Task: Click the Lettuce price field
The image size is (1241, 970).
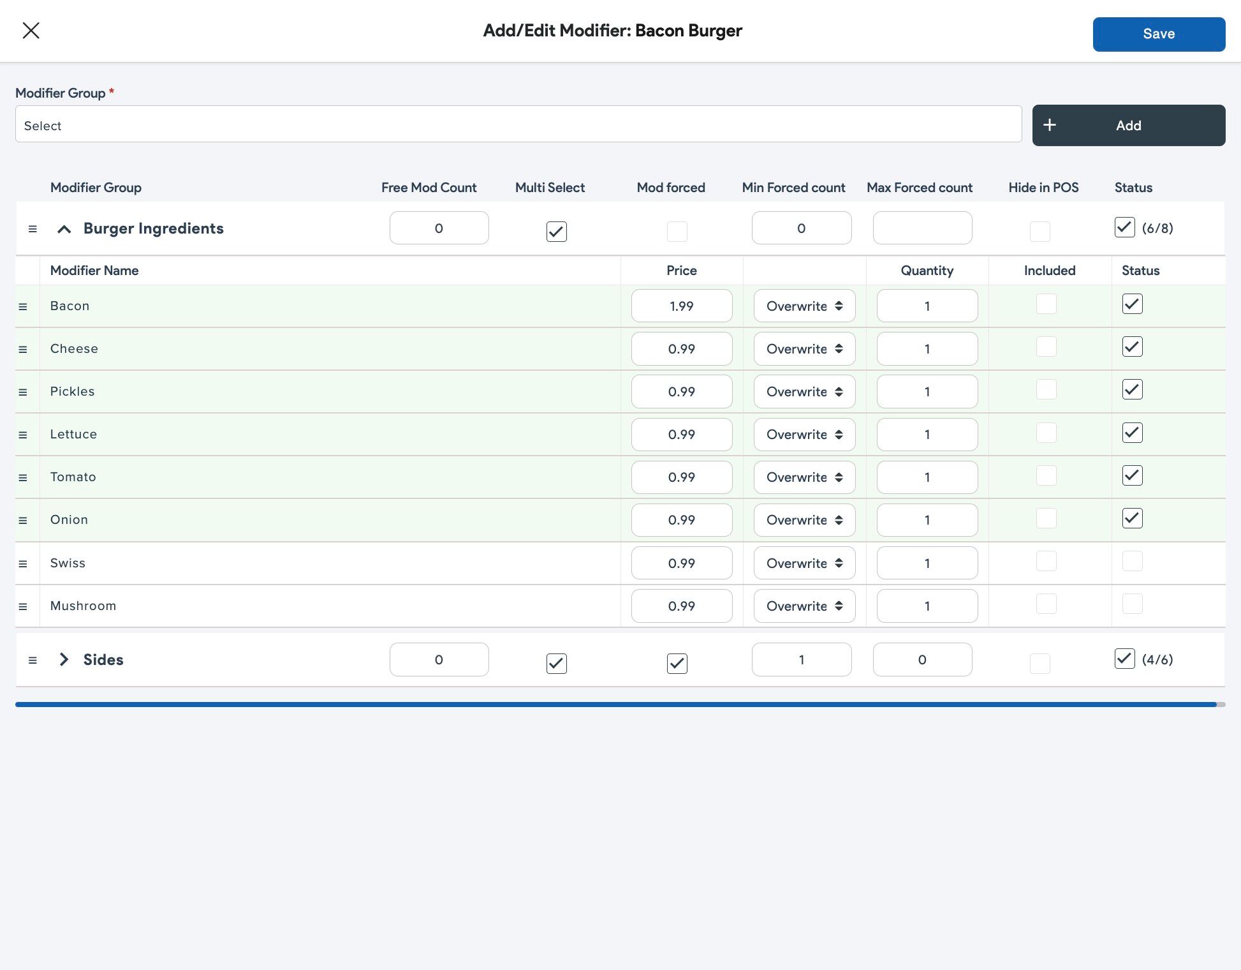Action: click(x=681, y=435)
